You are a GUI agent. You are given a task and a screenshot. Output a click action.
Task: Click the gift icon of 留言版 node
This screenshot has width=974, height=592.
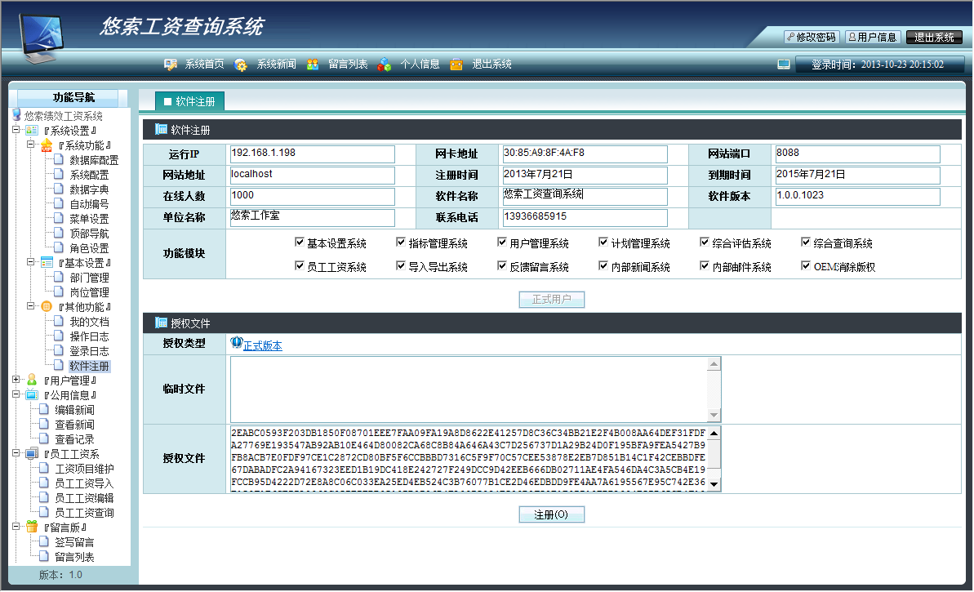pyautogui.click(x=33, y=527)
